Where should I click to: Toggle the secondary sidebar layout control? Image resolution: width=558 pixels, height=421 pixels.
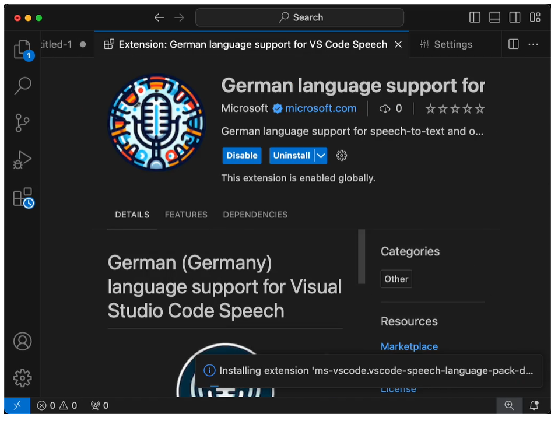[x=515, y=17]
